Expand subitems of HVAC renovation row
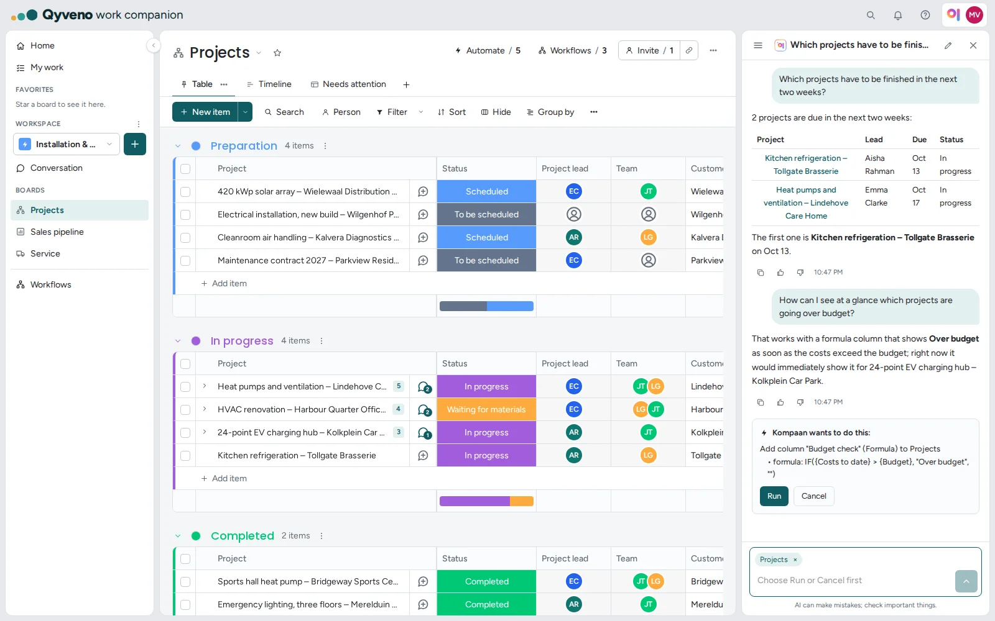 click(x=204, y=409)
